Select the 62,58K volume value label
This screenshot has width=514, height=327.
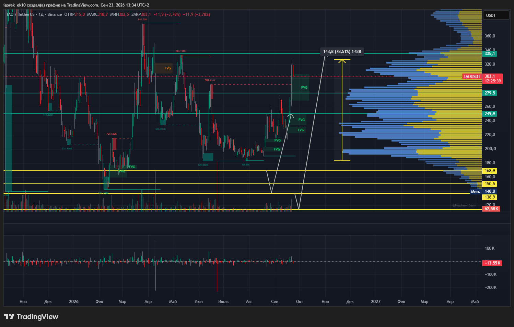[x=491, y=209]
